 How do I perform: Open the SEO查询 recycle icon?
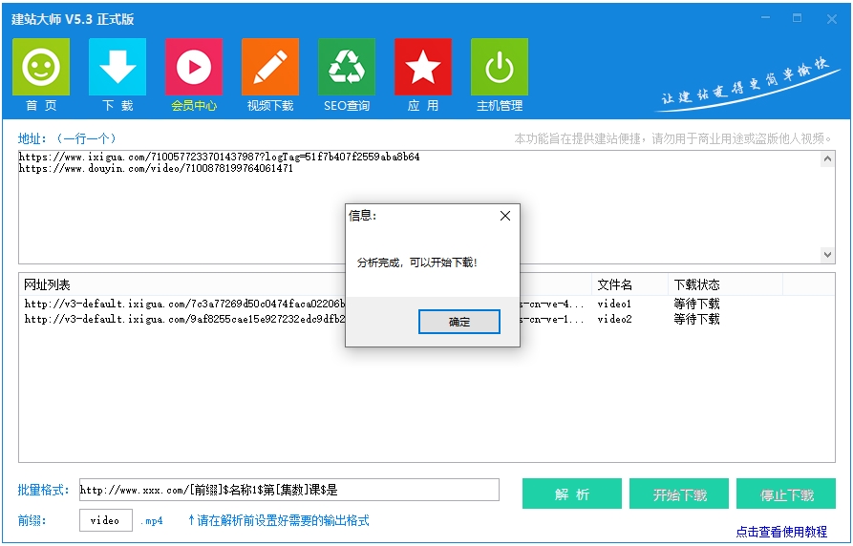pos(347,67)
